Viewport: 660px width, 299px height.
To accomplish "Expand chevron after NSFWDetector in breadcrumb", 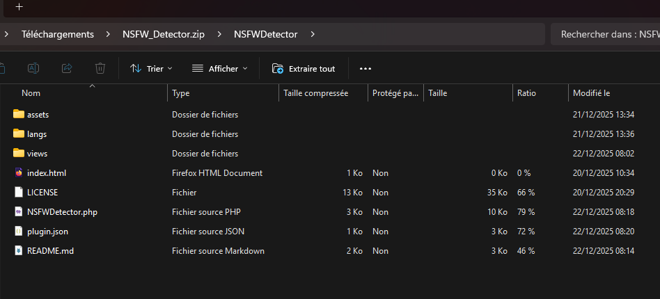I will tap(313, 33).
